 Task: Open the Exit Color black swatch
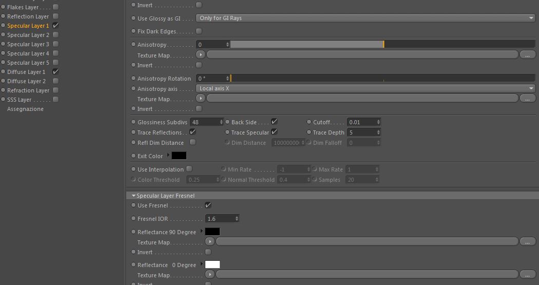(x=179, y=156)
